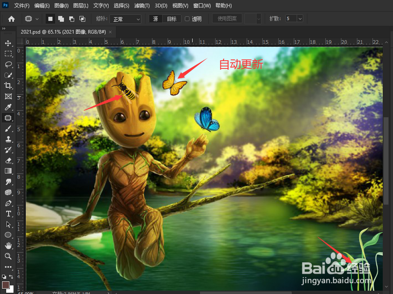Click the Home icon in options bar
The image size is (393, 294).
11,19
